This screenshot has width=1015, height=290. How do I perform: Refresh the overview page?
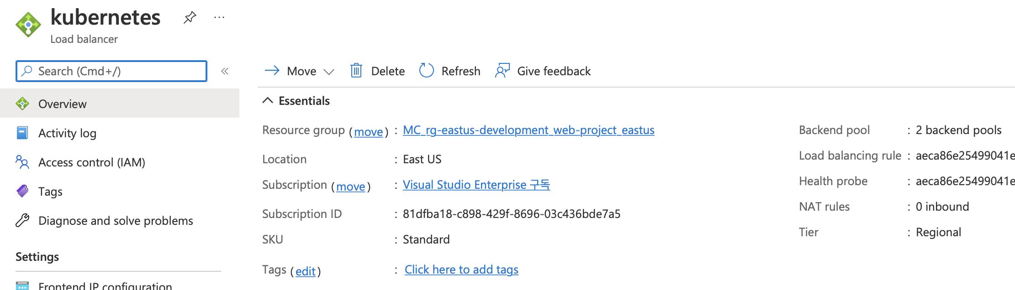point(450,71)
